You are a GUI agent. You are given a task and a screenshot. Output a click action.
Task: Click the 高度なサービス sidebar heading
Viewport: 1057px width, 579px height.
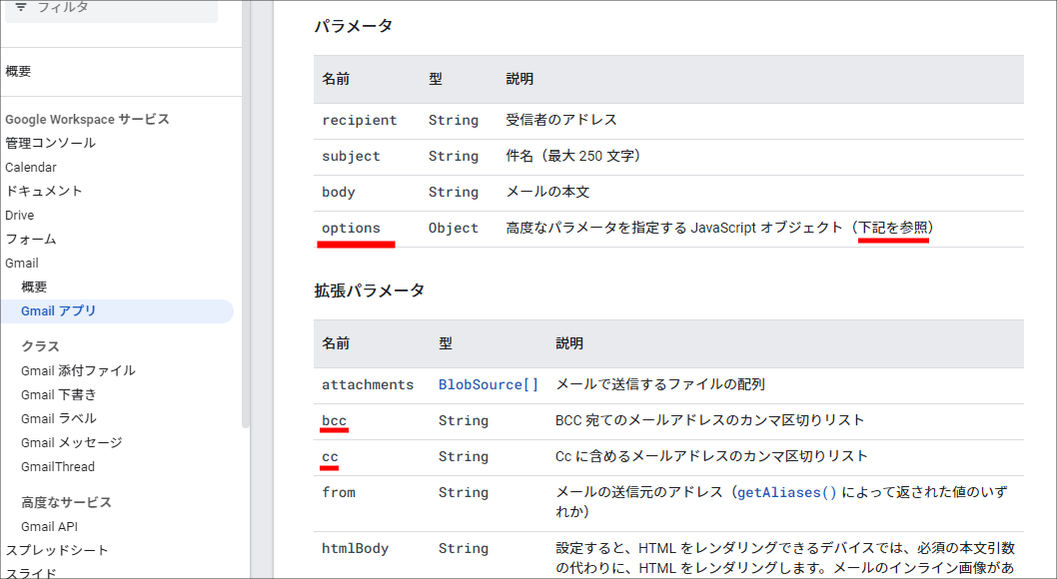pyautogui.click(x=66, y=502)
